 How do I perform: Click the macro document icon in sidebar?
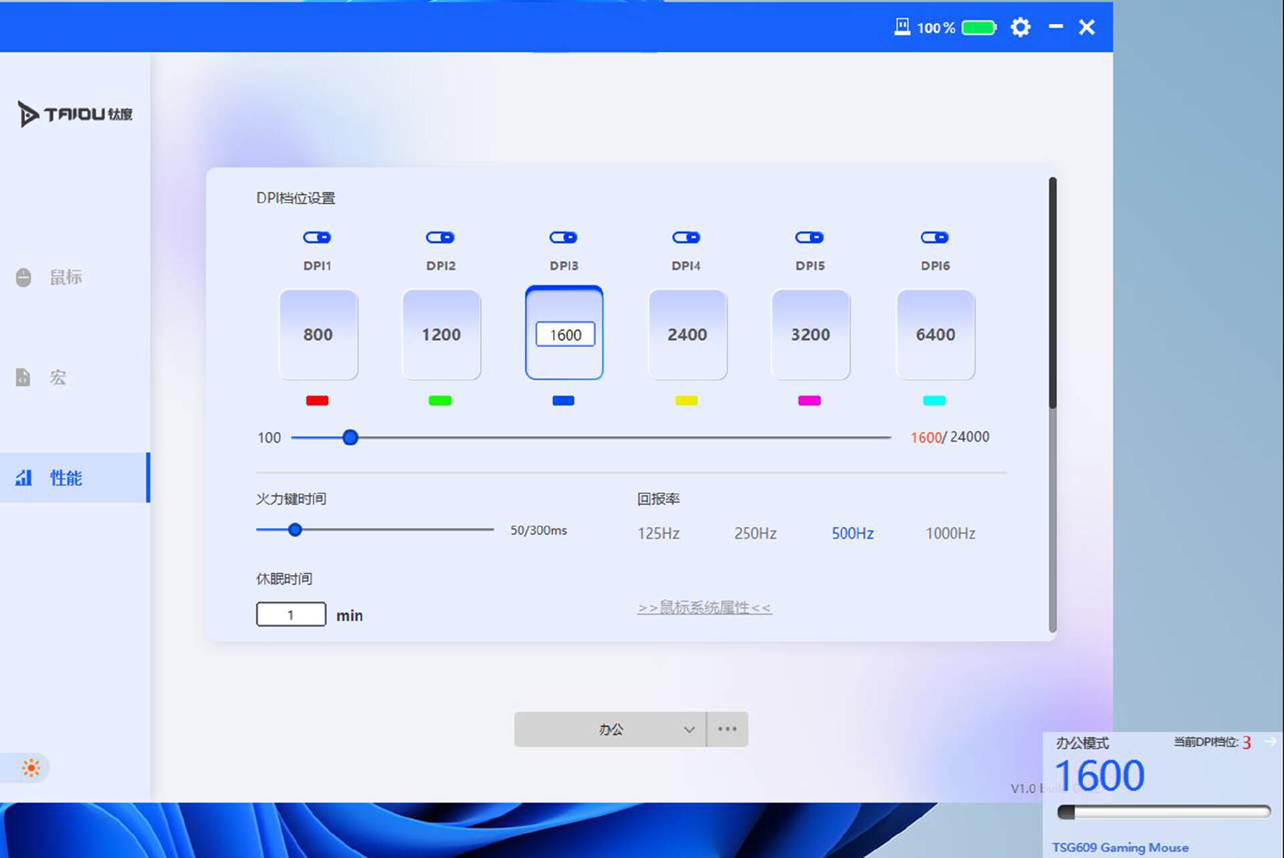point(23,377)
